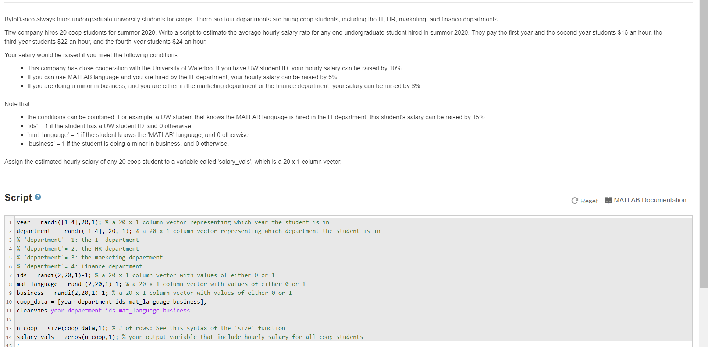This screenshot has height=347, width=708.
Task: Click bullet about UW student ID raise
Action: 215,68
